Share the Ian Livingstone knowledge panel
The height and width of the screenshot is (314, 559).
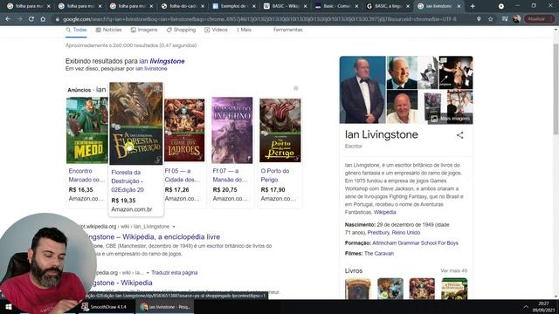460,135
